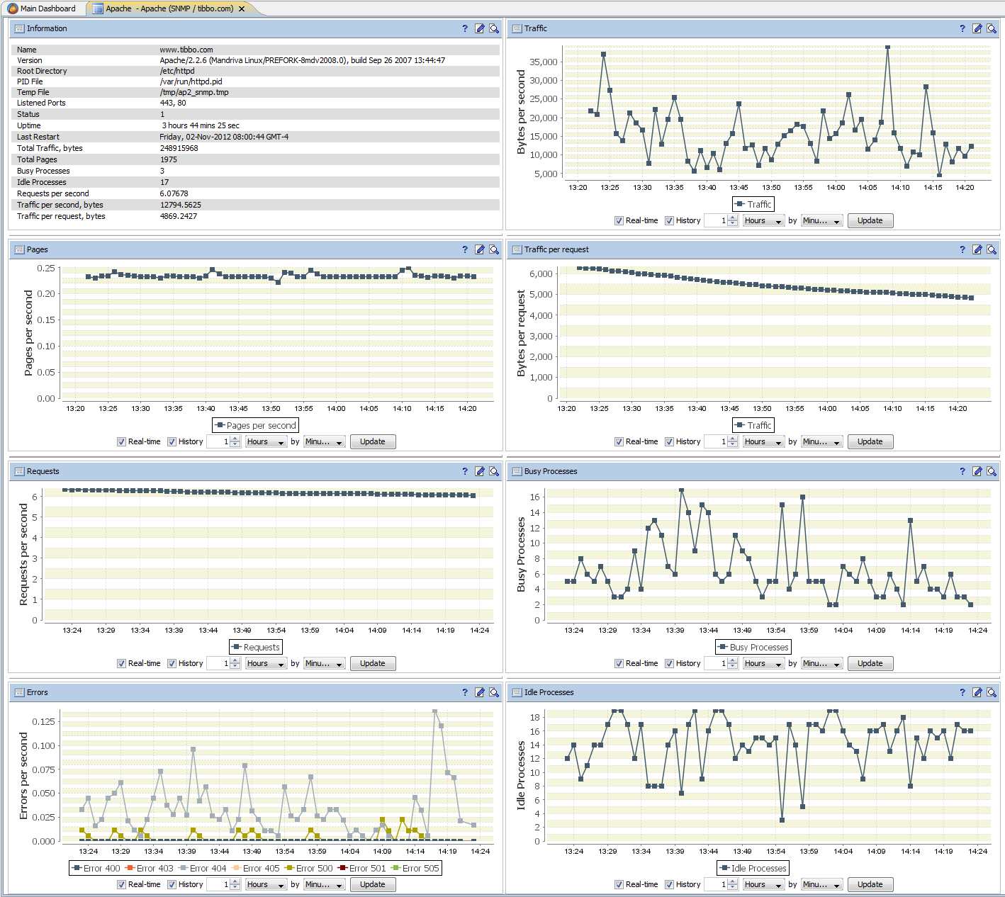Close the Apache SNMP tab
This screenshot has width=1005, height=897.
[242, 9]
